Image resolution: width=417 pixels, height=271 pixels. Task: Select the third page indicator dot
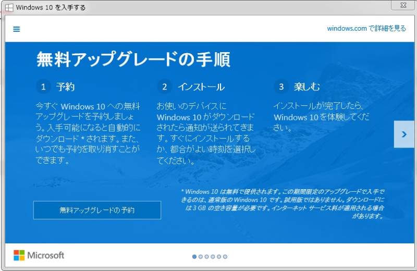coord(207,256)
